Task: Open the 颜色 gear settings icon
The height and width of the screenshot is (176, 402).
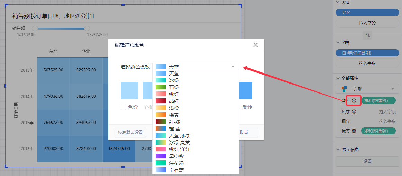Action: click(354, 100)
